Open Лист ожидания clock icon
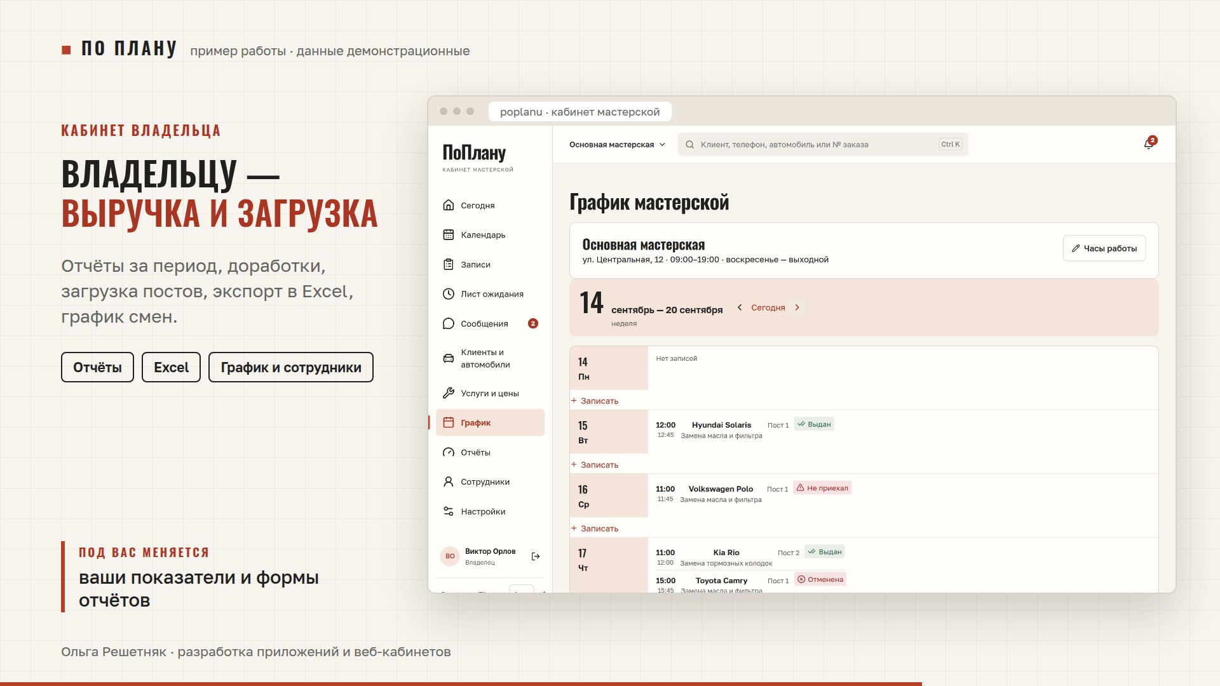1220x686 pixels. point(449,294)
